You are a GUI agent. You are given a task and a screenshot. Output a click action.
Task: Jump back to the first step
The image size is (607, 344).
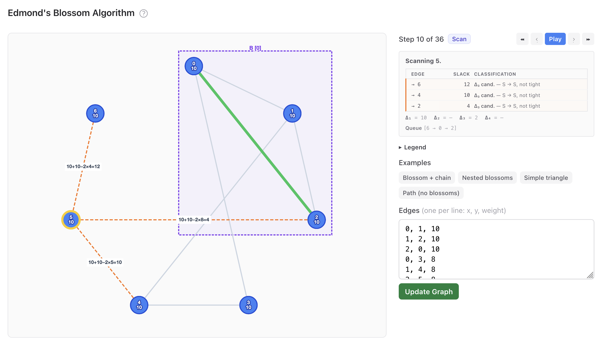coord(522,39)
